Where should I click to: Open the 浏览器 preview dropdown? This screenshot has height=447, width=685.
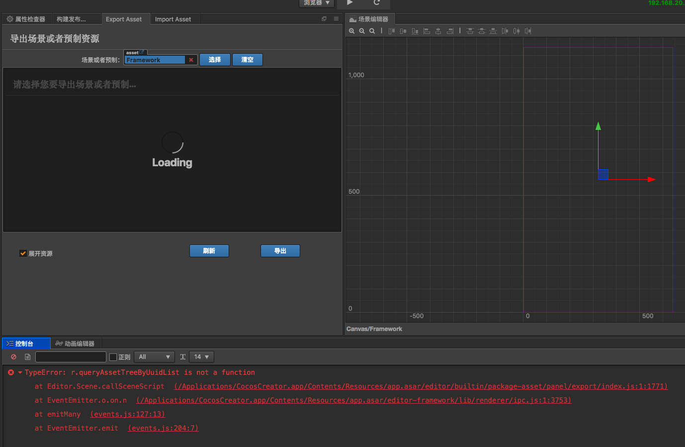(x=317, y=3)
